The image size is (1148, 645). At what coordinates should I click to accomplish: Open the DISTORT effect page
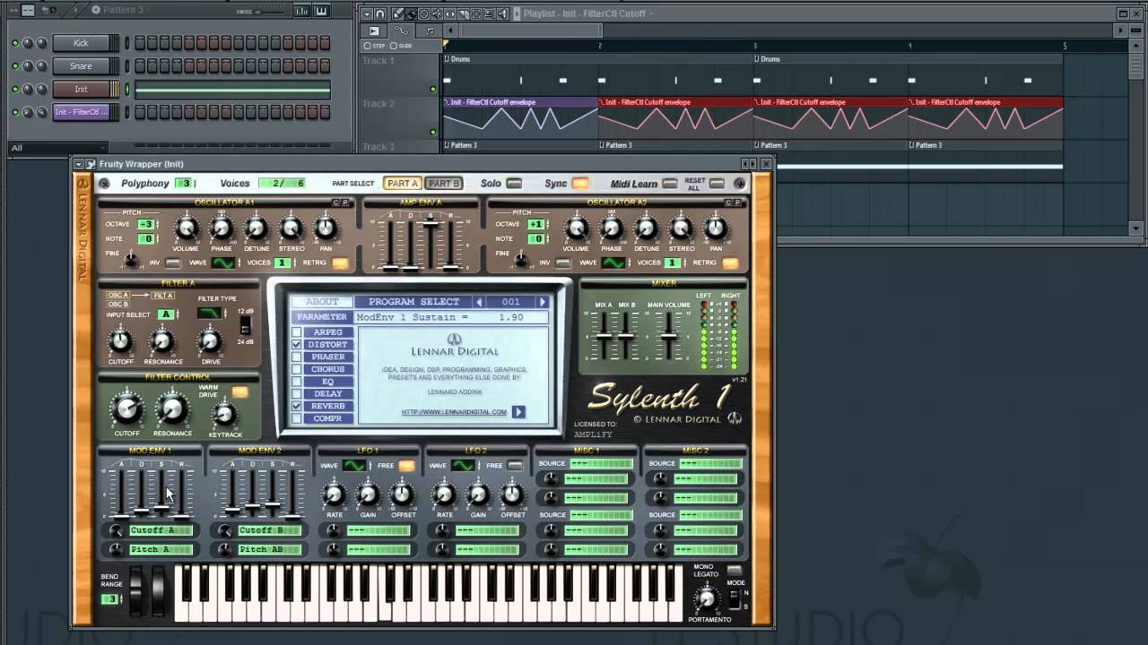click(327, 345)
